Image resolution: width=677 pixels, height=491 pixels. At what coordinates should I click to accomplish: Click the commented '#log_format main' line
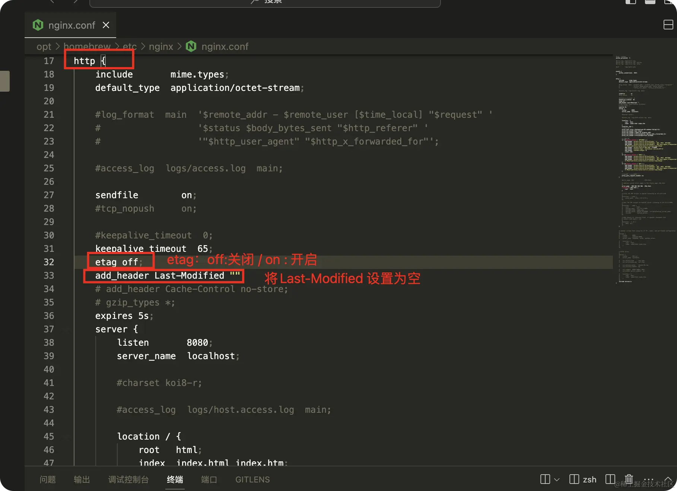pyautogui.click(x=294, y=115)
